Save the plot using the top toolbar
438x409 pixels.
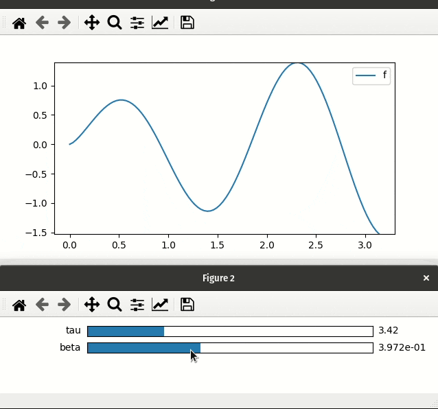click(x=187, y=23)
